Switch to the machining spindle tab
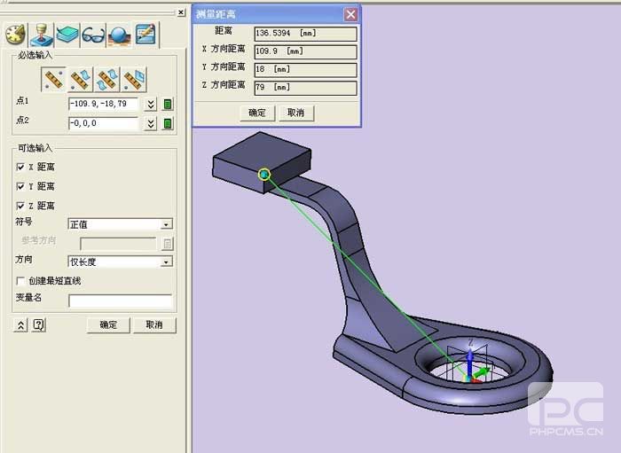Image resolution: width=621 pixels, height=453 pixels. [x=41, y=35]
